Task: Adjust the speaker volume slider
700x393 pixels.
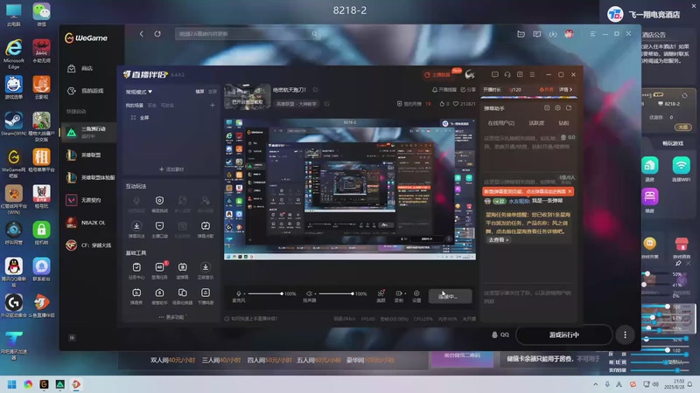Action: tap(335, 293)
